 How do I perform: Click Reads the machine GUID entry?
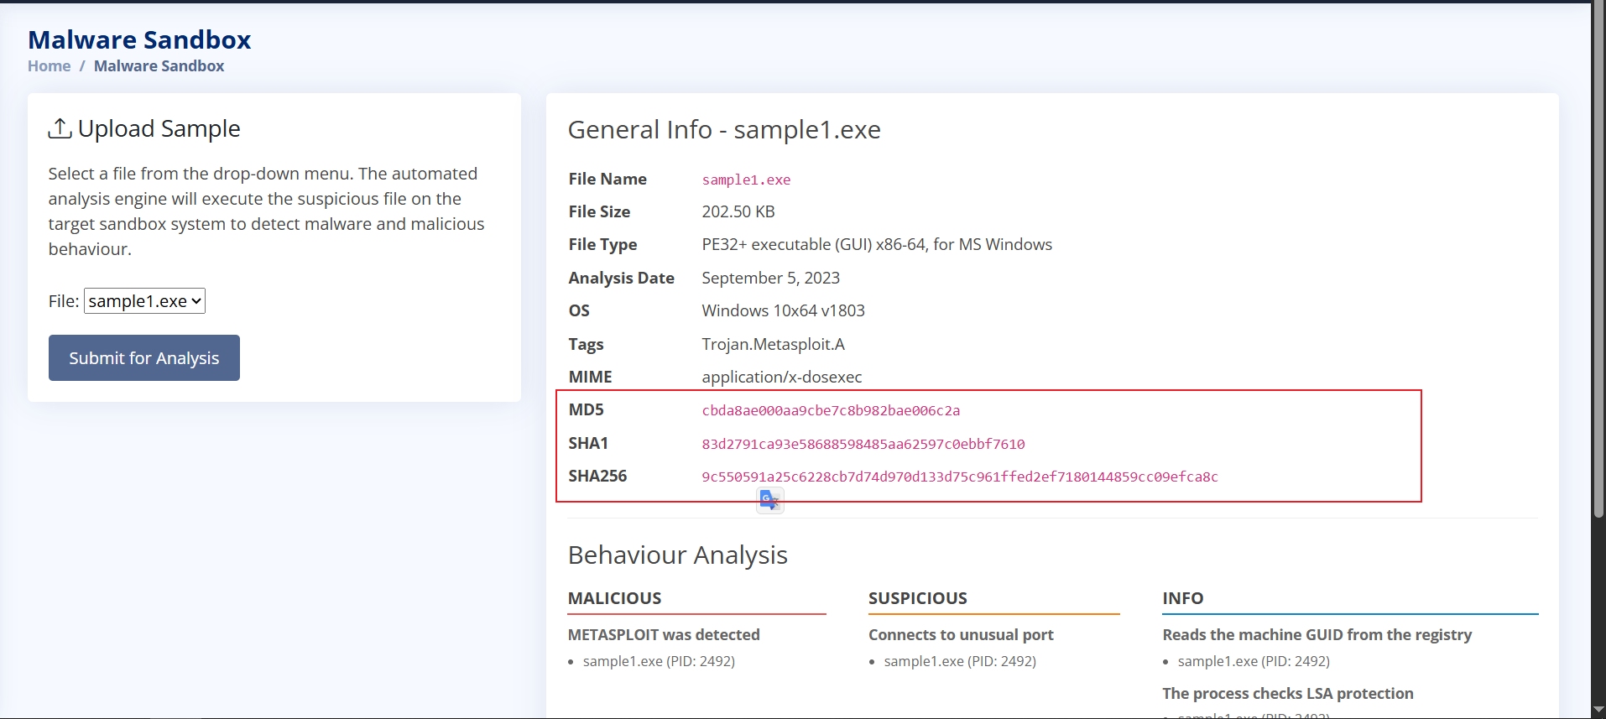tap(1317, 635)
